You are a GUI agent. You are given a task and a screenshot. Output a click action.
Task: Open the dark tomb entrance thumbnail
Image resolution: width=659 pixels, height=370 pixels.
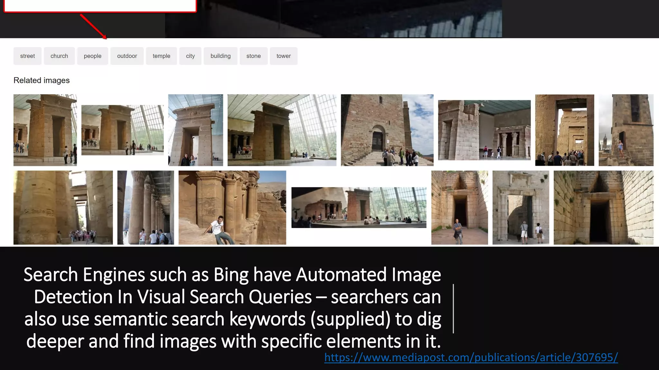pyautogui.click(x=604, y=207)
